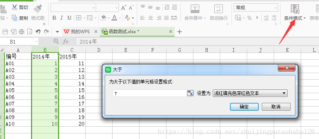Image resolution: width=319 pixels, height=139 pixels.
Task: Increase decimal places
Action: click(x=266, y=18)
